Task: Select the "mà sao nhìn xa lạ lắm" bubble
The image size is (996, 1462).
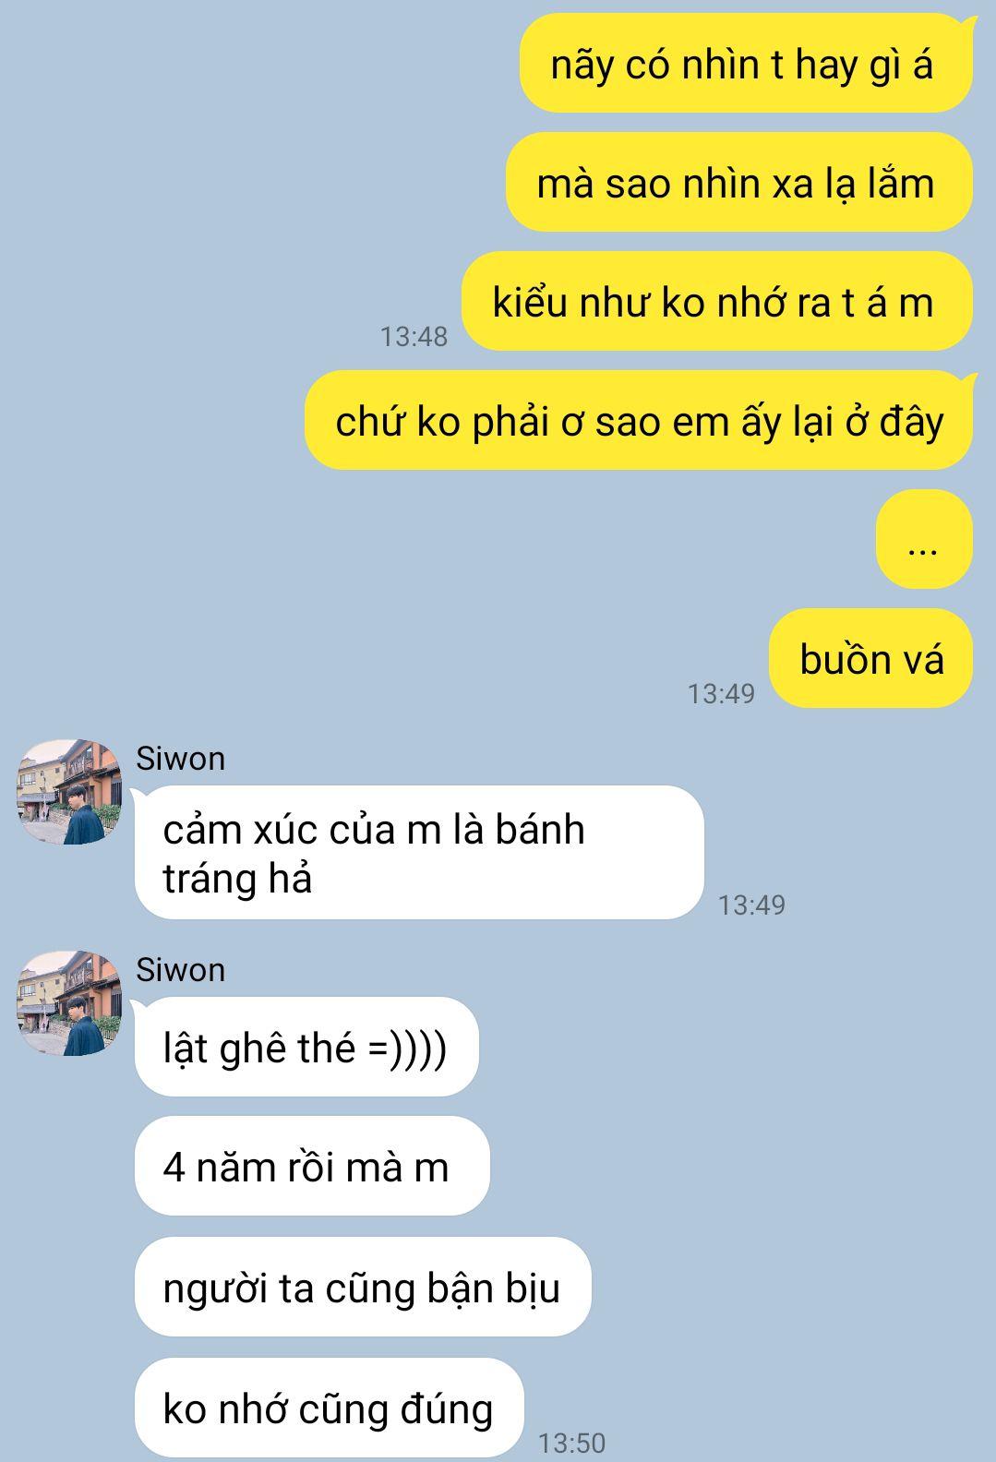Action: [x=738, y=182]
